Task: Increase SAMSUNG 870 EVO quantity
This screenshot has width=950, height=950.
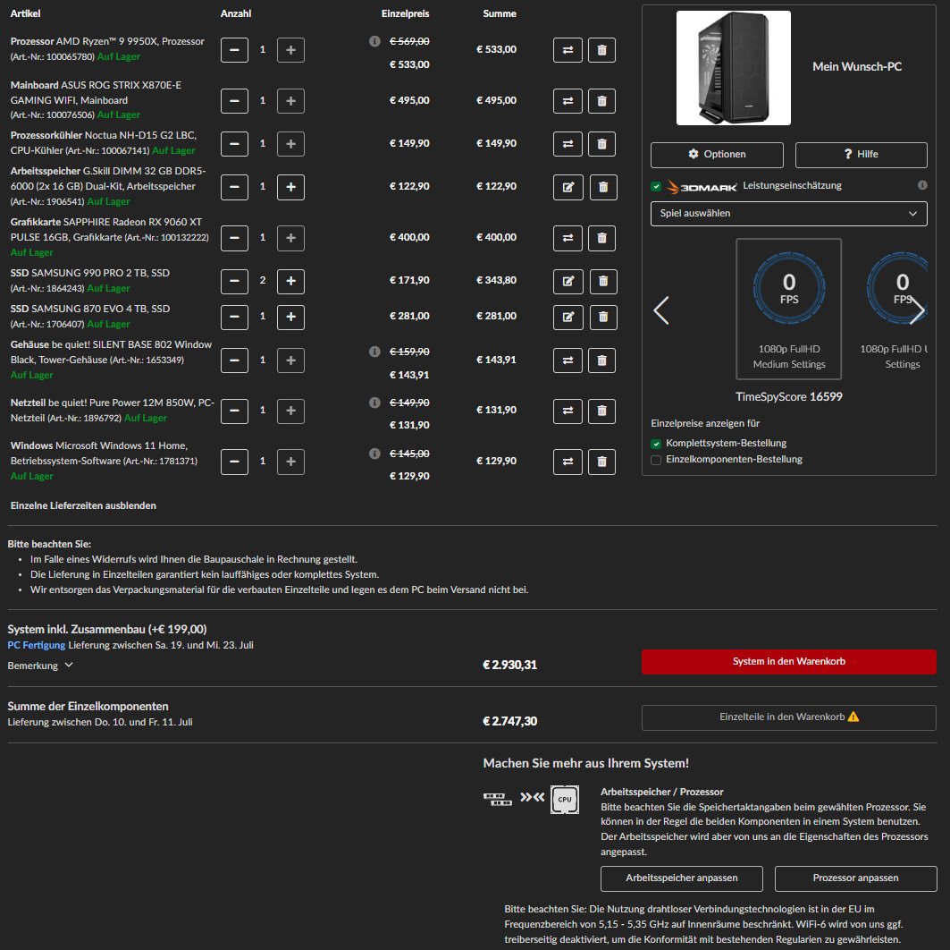Action: point(290,317)
